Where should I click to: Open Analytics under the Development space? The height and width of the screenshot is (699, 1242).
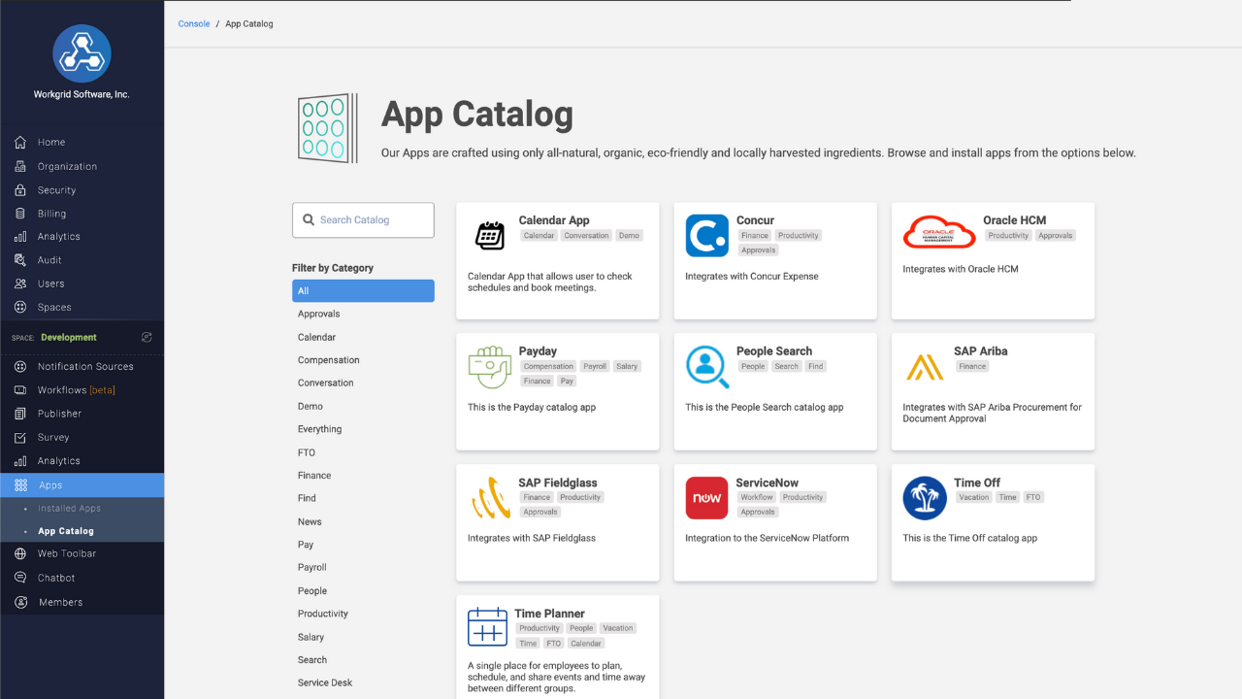59,461
